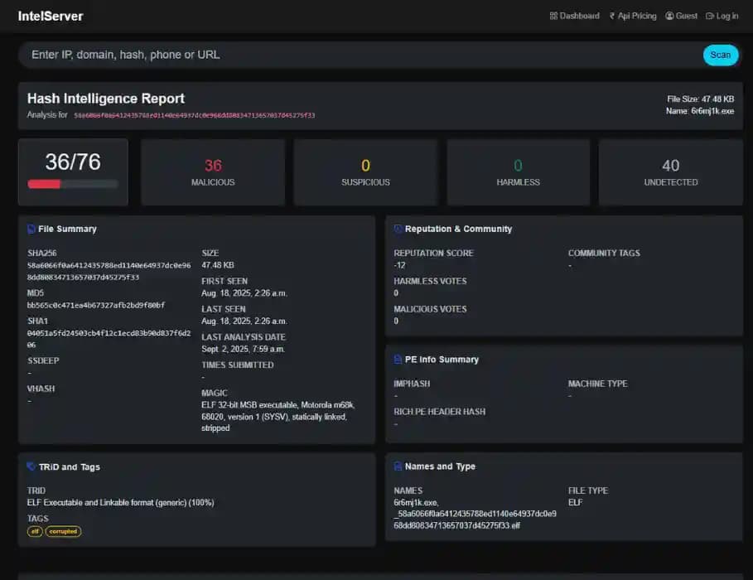Click the TRiD and Tags panel icon

29,466
